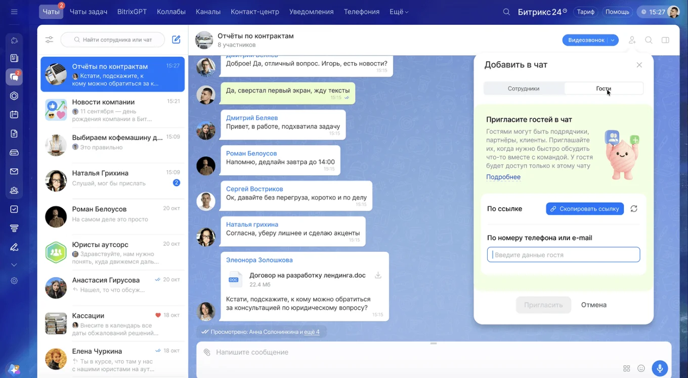Search within chat using header magnifier
688x378 pixels.
[649, 40]
